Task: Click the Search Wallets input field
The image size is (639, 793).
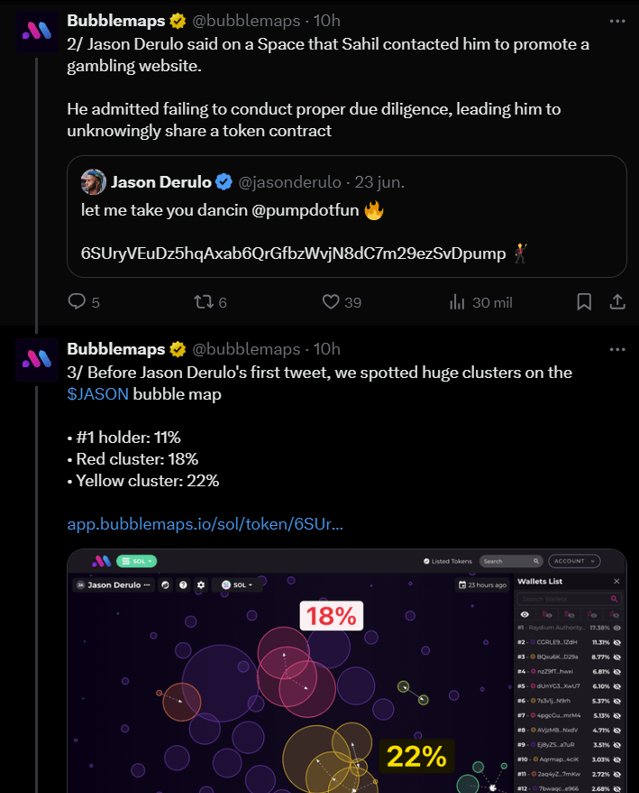Action: point(564,598)
